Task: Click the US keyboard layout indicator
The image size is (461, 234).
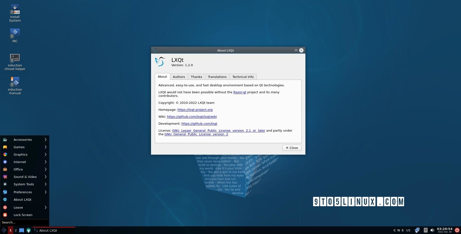Action: pyautogui.click(x=408, y=230)
